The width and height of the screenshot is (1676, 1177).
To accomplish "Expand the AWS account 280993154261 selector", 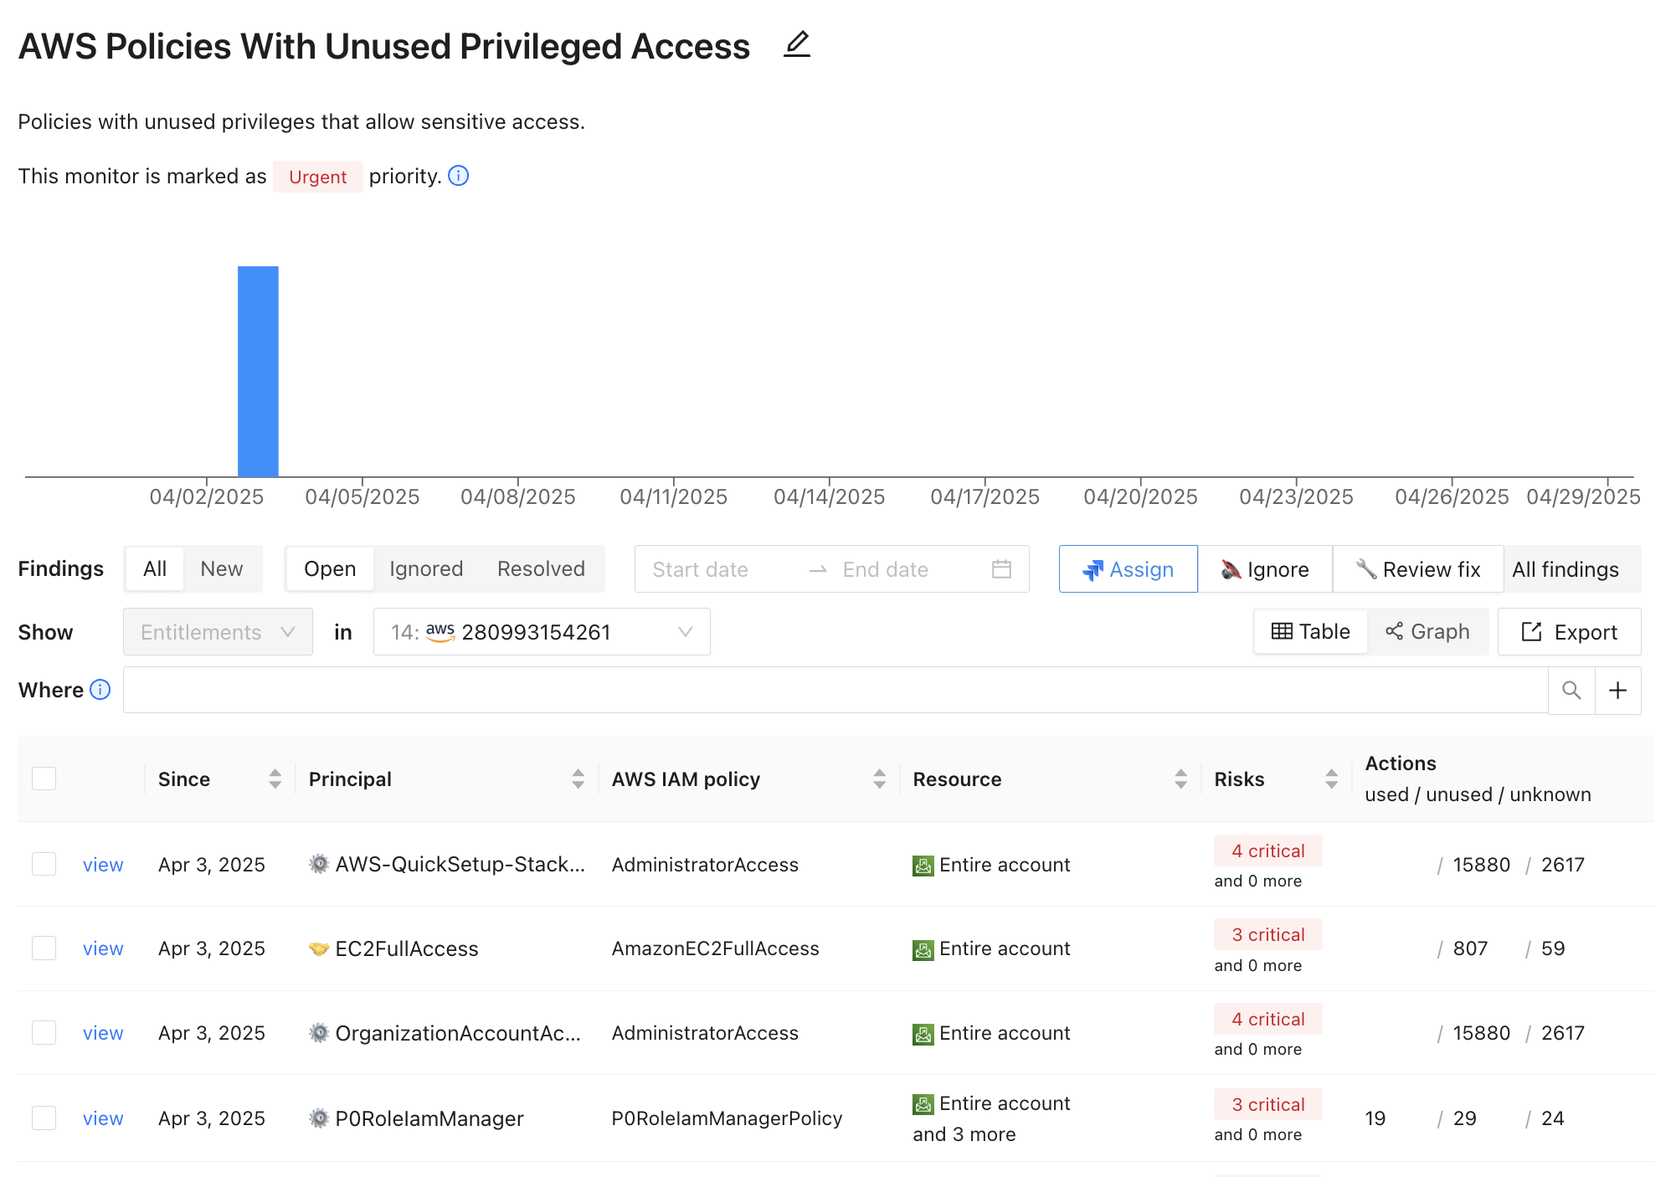I will pyautogui.click(x=542, y=632).
